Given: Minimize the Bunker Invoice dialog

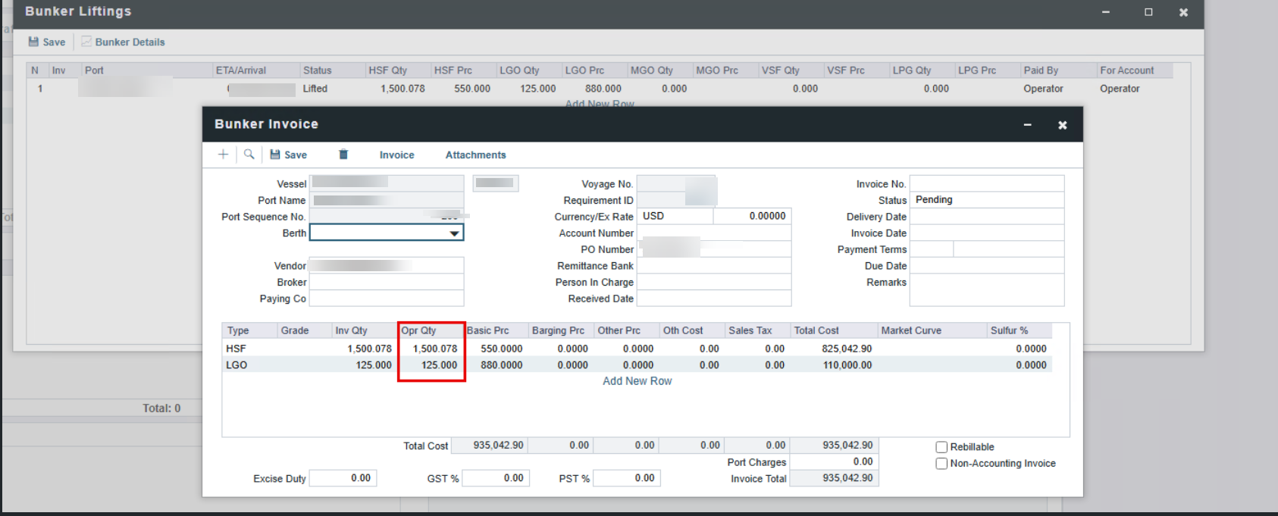Looking at the screenshot, I should (1027, 125).
